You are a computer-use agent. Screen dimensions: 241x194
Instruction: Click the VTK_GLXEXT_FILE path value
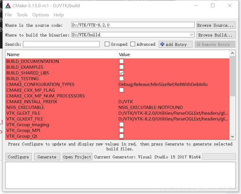point(173,119)
